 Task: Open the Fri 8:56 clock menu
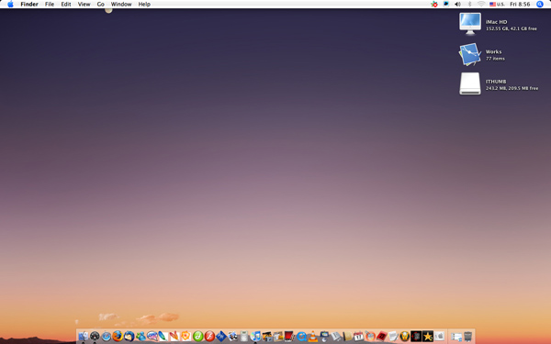[520, 5]
